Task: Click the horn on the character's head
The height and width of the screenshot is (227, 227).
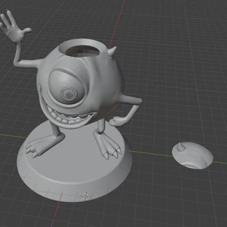Action: (112, 51)
